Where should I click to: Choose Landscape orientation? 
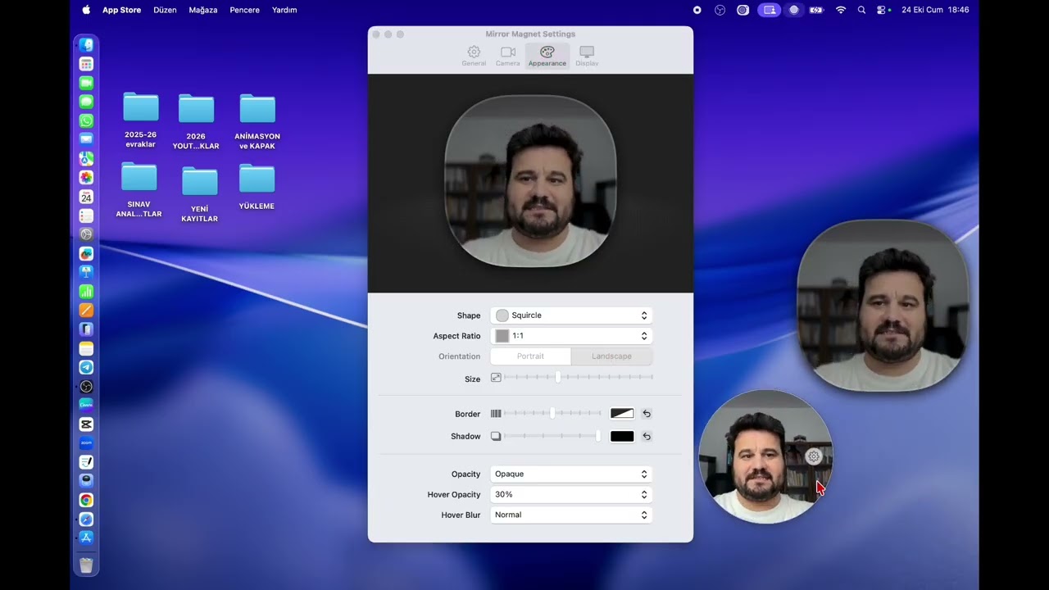tap(611, 356)
